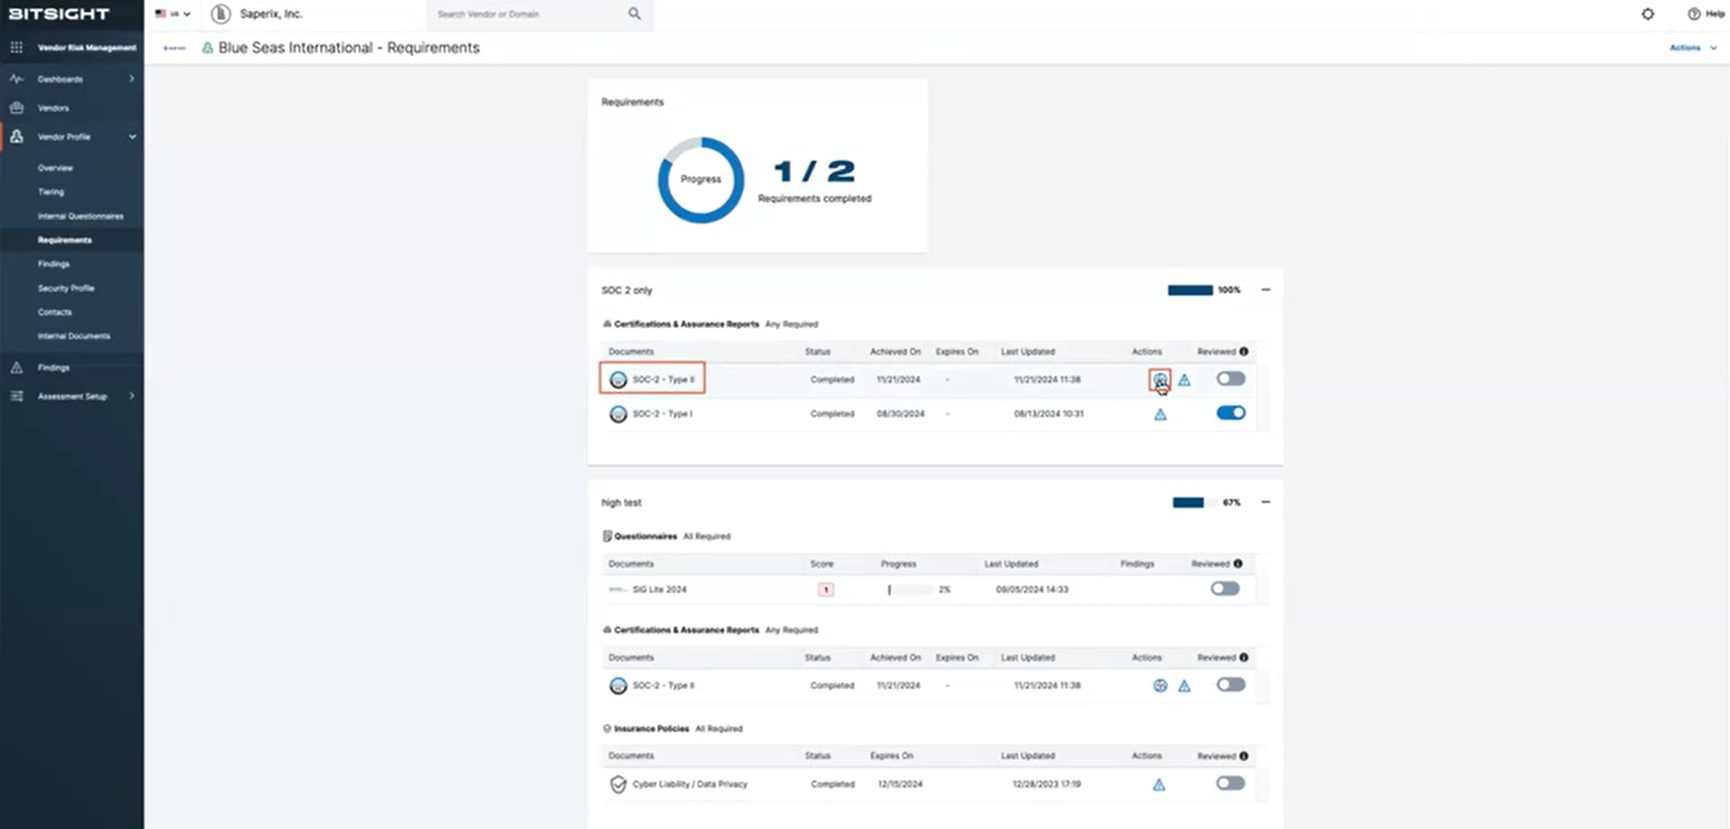Click globe action icon in SOC 2 only row

click(x=1160, y=380)
